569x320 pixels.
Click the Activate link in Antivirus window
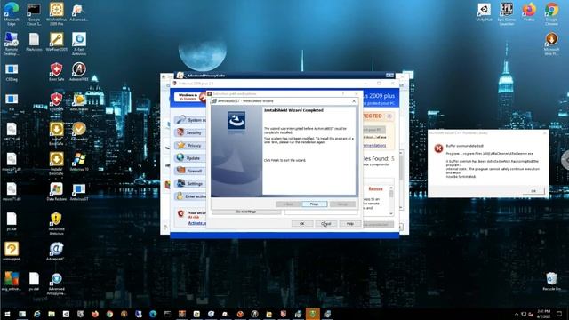click(197, 223)
